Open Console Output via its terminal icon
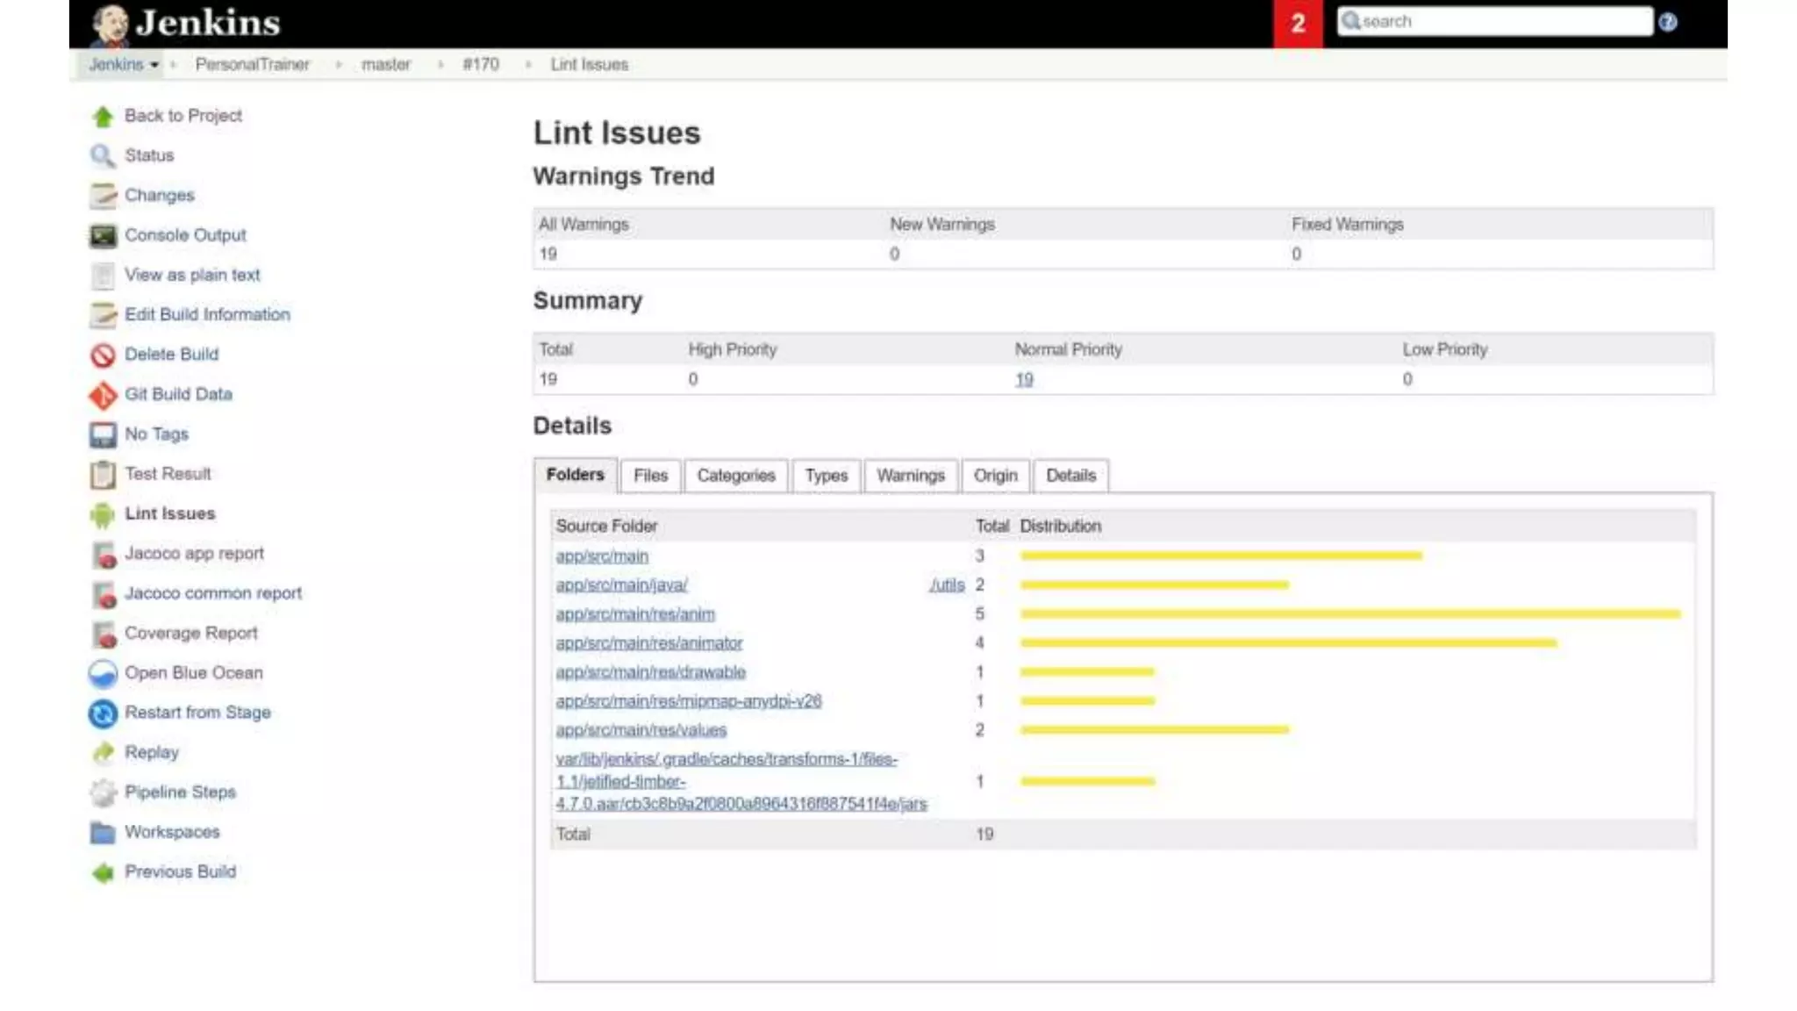This screenshot has width=1797, height=1011. pyautogui.click(x=103, y=236)
